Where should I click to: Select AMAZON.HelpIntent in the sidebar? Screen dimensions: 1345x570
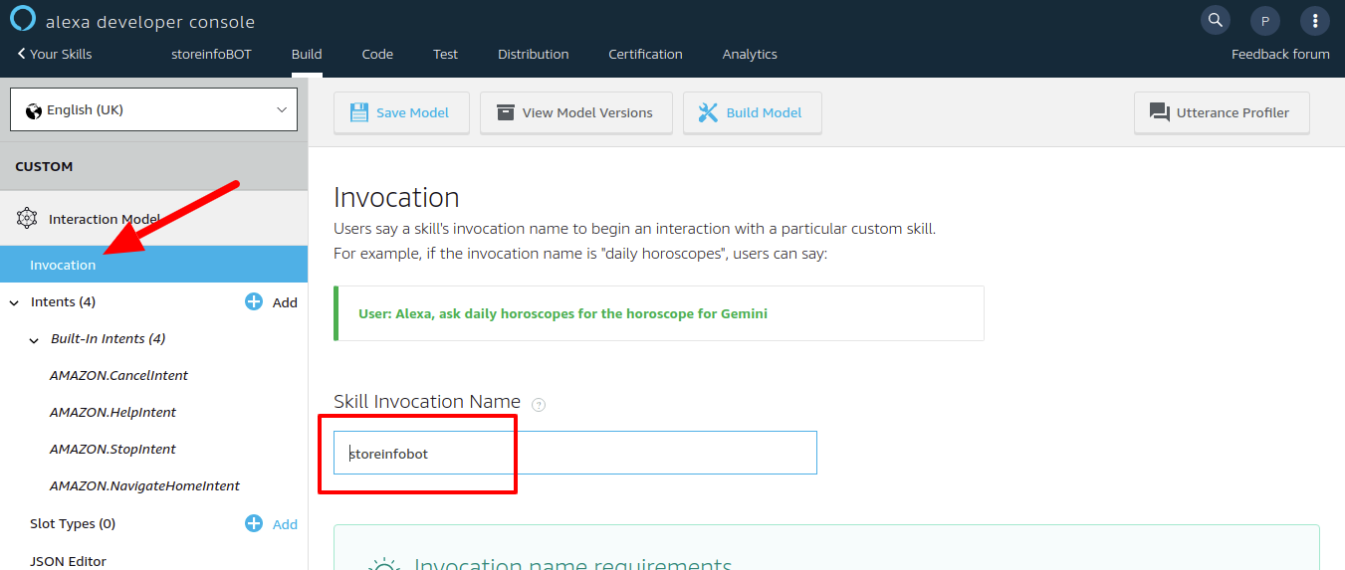point(112,412)
